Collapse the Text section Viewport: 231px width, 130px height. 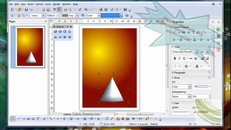pyautogui.click(x=173, y=47)
